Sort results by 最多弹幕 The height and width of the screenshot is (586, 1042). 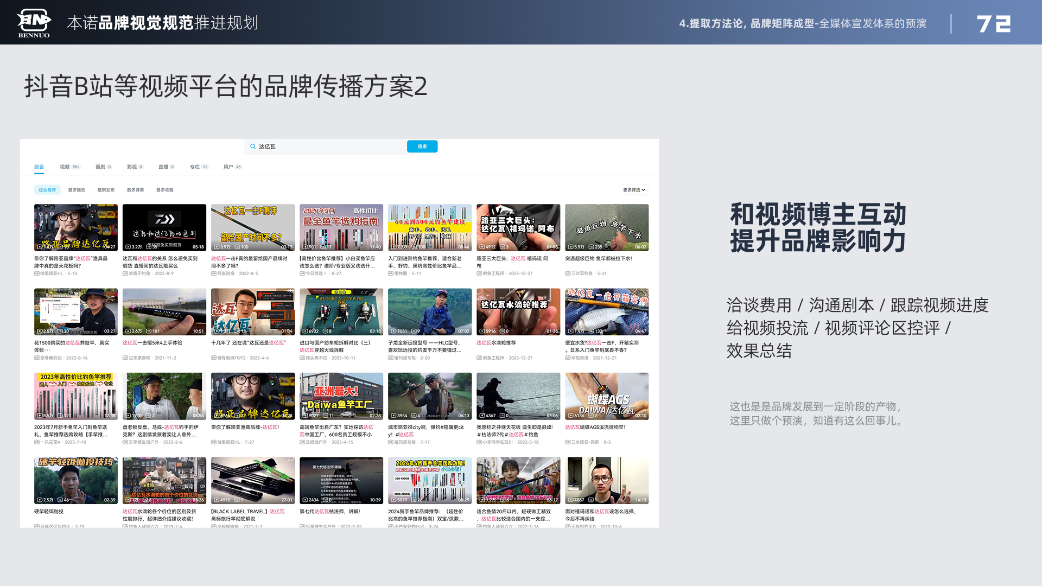pos(135,190)
